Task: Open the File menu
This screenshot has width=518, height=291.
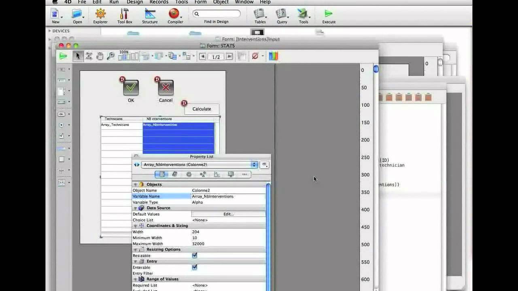Action: click(x=82, y=2)
